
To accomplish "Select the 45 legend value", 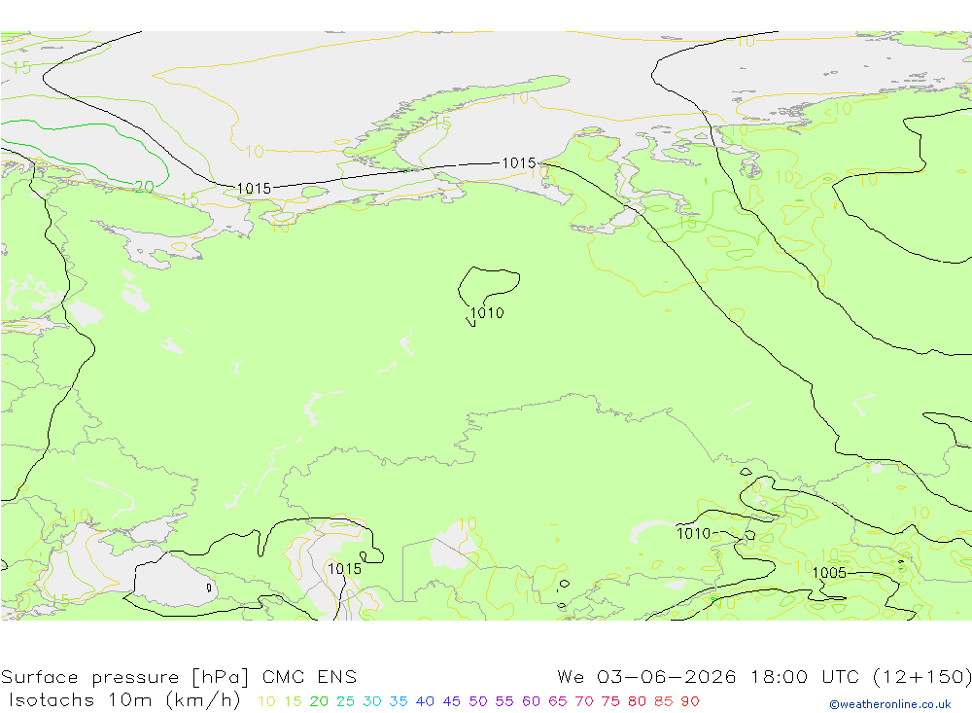I will [451, 701].
